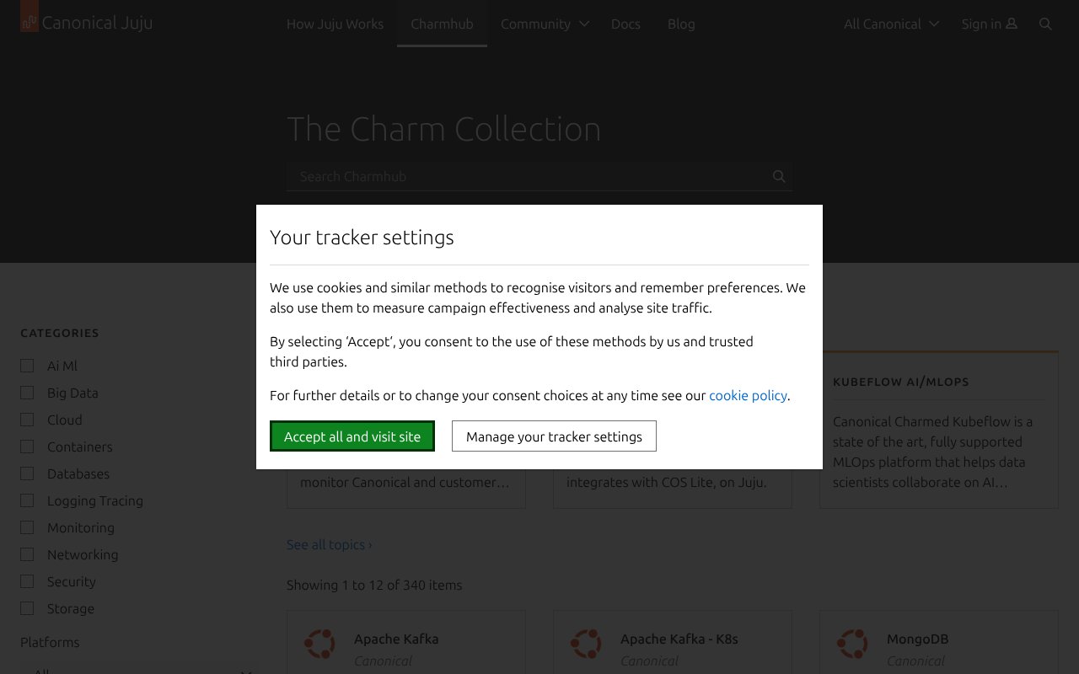This screenshot has height=674, width=1079.
Task: Click Accept all and visit site
Action: [352, 436]
